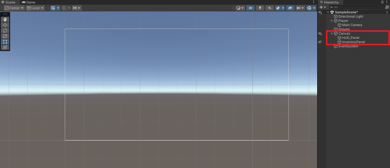
Task: Toggle scene gizmos
Action: click(x=309, y=8)
